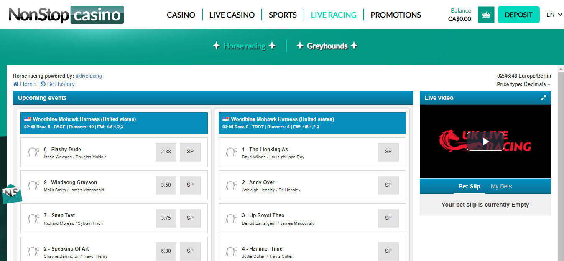Click jockey silks icon for Snap Test
564x261 pixels.
(33, 218)
